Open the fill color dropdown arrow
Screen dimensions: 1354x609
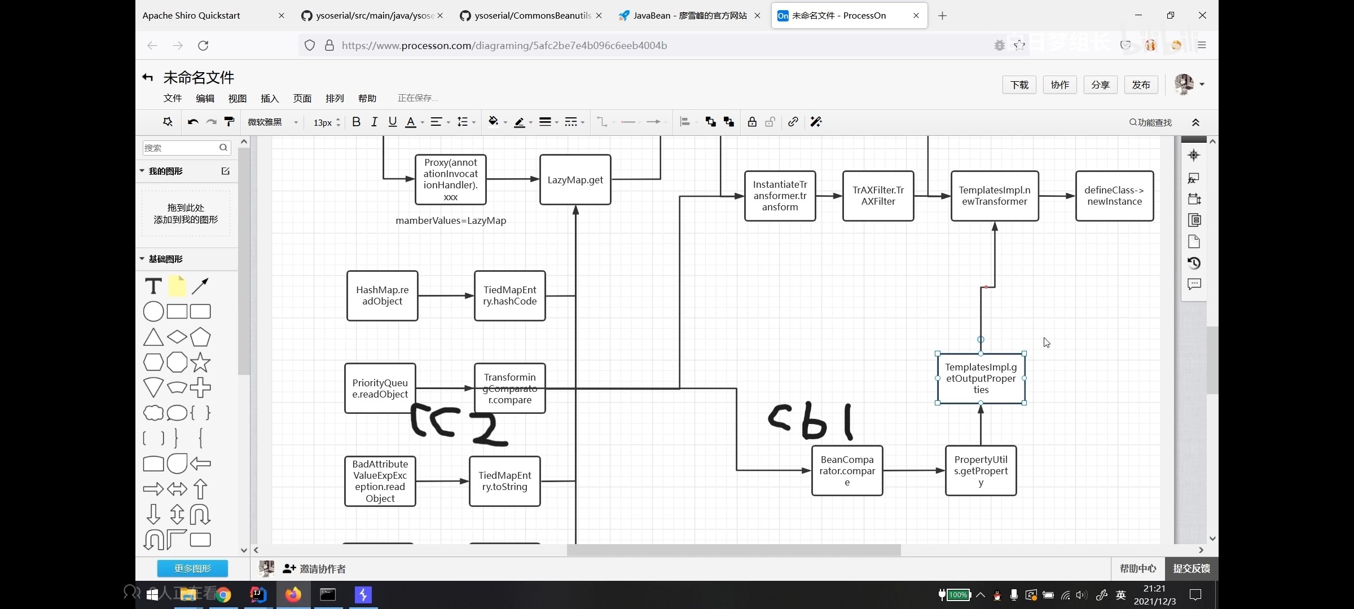(x=505, y=122)
